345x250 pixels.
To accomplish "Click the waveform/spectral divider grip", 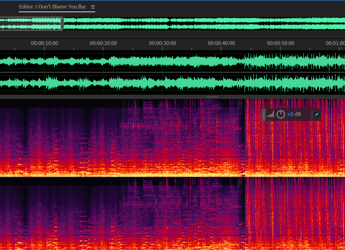I will click(212, 97).
